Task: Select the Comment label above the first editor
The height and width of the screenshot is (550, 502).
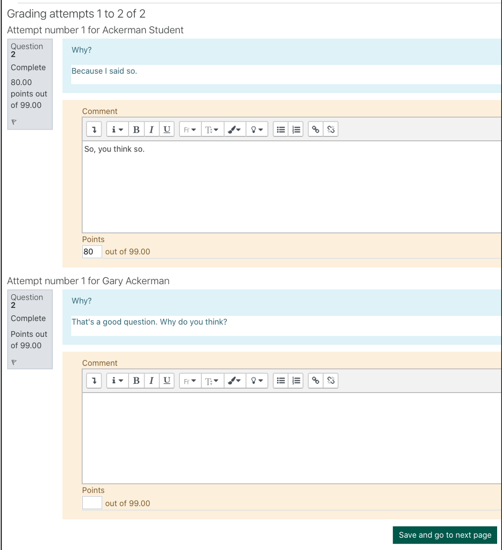Action: coord(100,111)
